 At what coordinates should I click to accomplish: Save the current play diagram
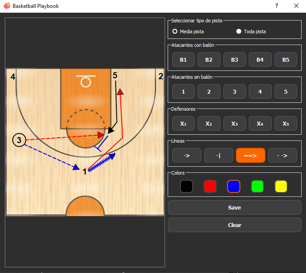[x=234, y=207]
